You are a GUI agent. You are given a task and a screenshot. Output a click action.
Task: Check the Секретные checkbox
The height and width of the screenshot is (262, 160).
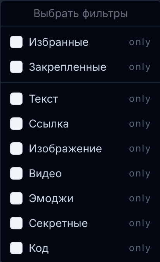pos(16,223)
